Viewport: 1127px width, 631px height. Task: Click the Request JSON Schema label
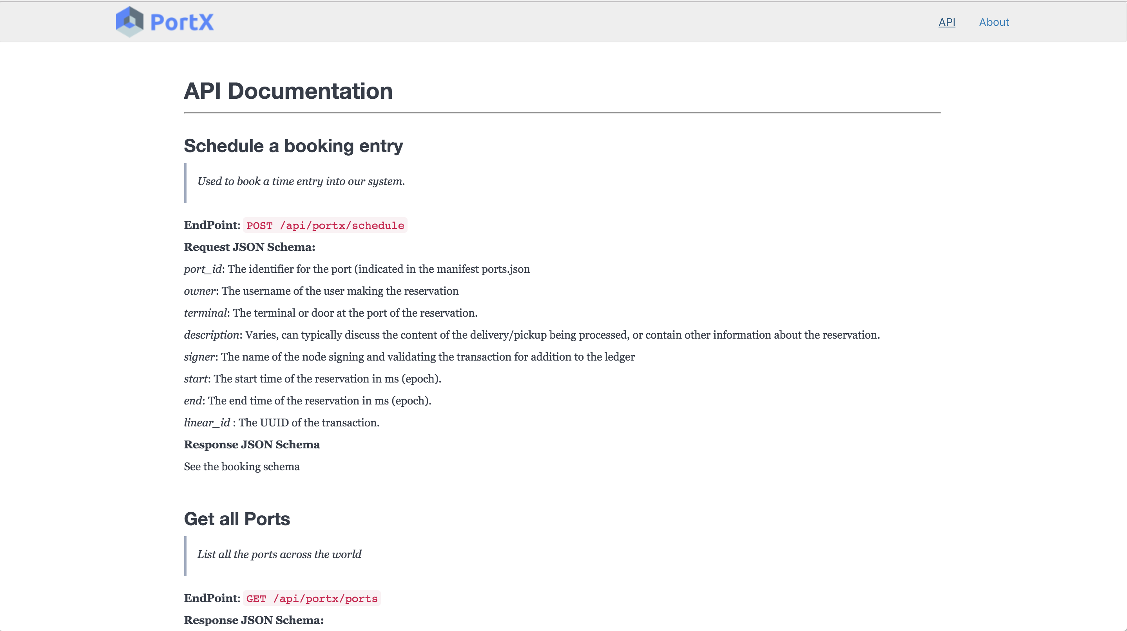click(249, 247)
